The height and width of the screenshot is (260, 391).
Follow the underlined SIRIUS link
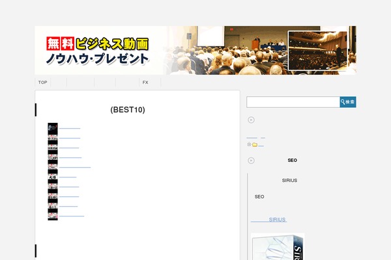pyautogui.click(x=268, y=220)
